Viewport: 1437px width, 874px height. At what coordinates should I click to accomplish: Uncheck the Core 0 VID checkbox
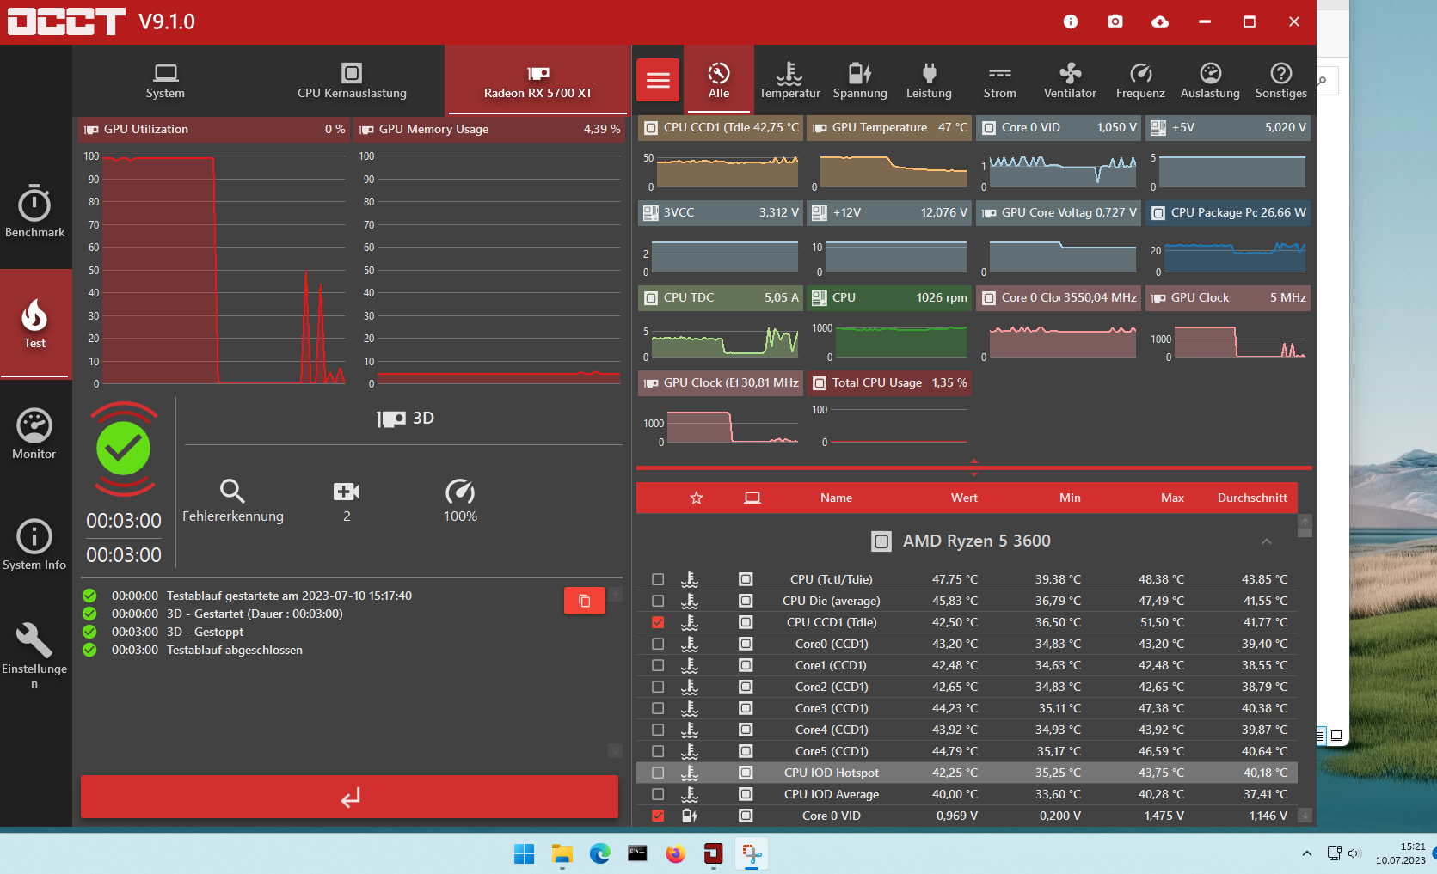[x=658, y=816]
